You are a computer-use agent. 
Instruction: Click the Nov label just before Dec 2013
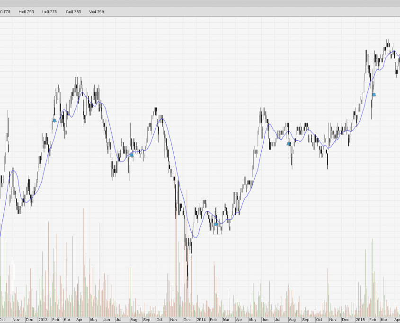[x=174, y=320]
